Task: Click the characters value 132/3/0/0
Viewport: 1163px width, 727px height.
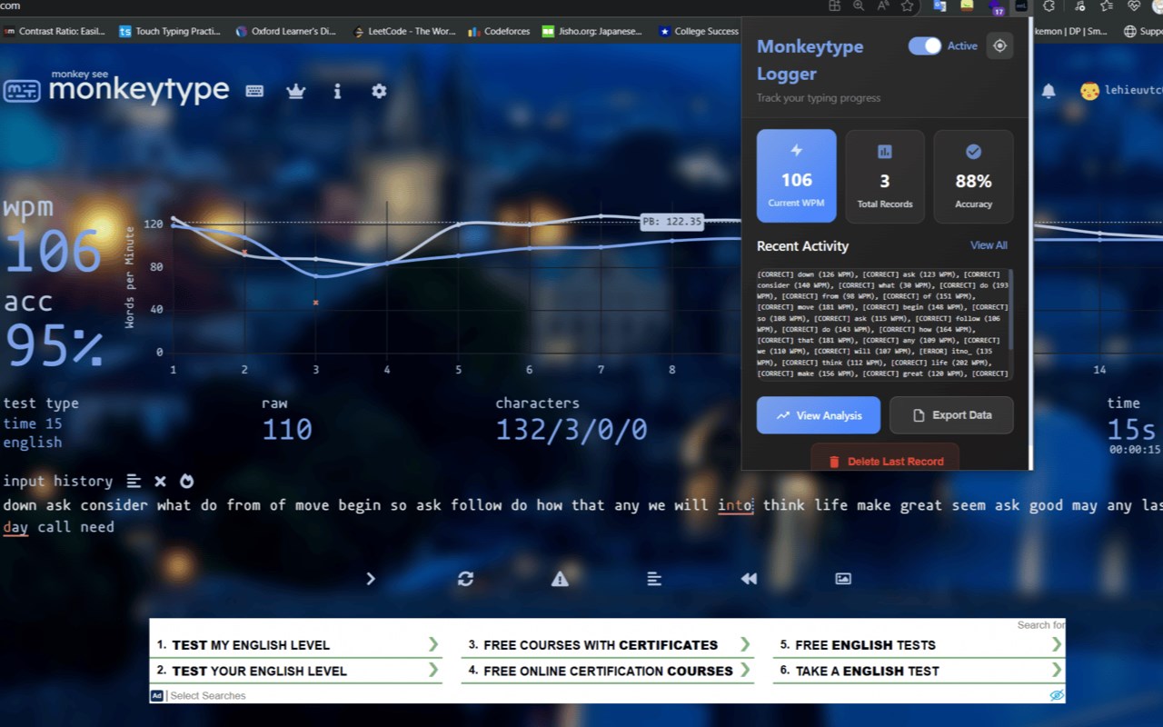Action: coord(572,429)
